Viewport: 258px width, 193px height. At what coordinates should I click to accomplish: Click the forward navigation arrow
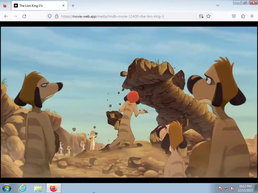pos(15,16)
